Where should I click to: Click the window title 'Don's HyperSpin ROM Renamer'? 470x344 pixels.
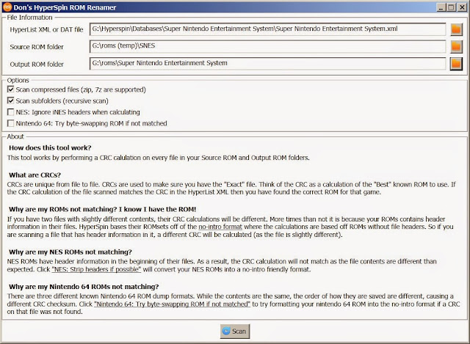[65, 7]
